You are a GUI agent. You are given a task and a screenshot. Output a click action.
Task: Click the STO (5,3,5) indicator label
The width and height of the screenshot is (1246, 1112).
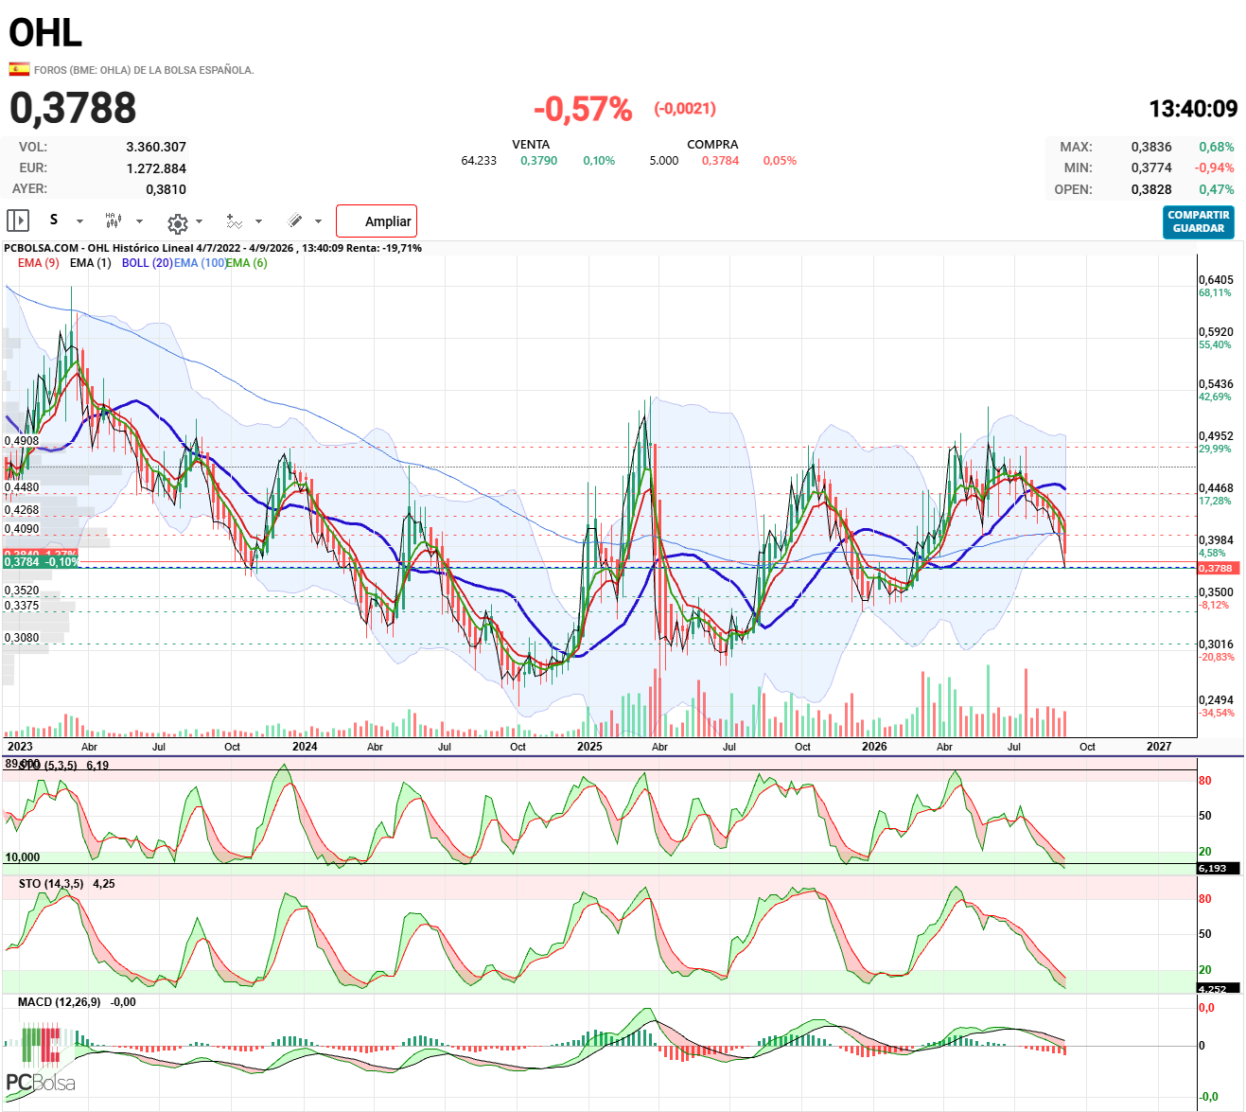(50, 766)
